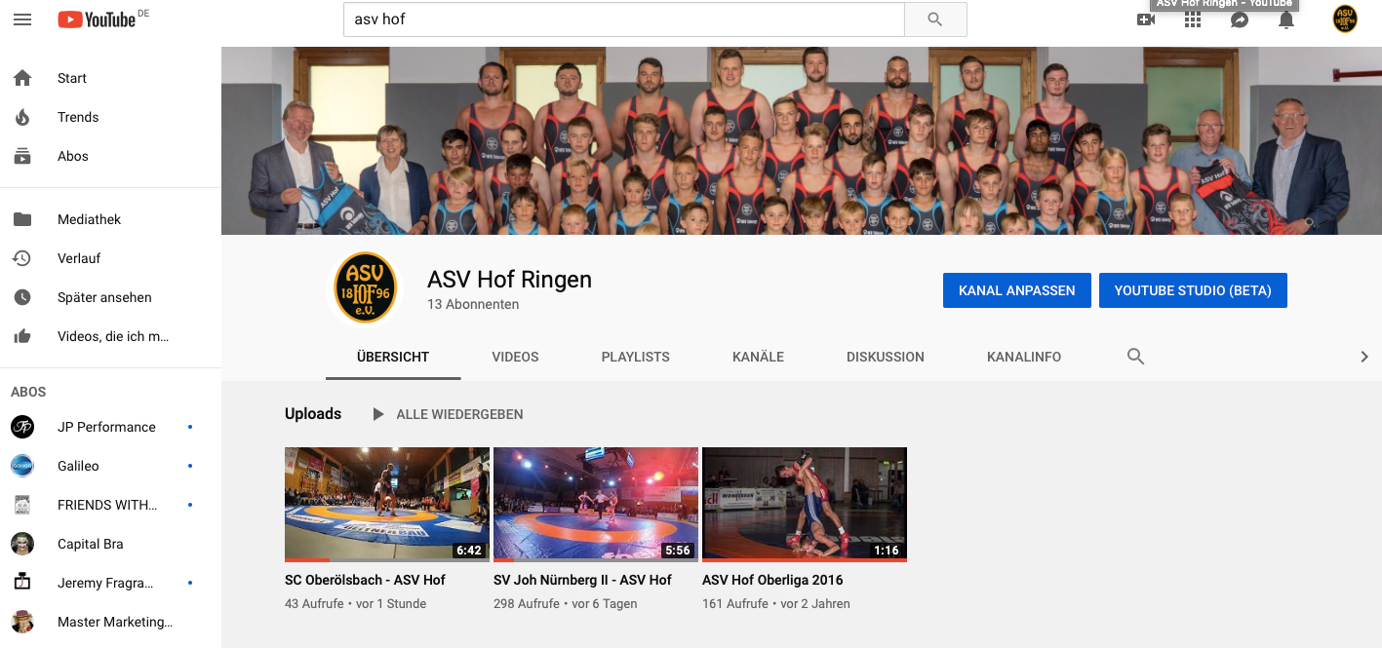
Task: Click the Start home icon
Action: tap(21, 78)
